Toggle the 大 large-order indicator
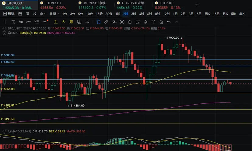This screenshot has width=252, height=151. [x=64, y=22]
